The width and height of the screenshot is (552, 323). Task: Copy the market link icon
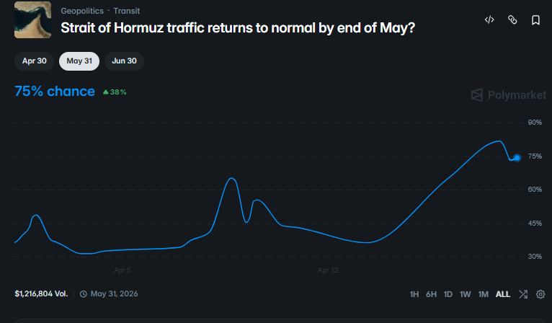pos(512,20)
